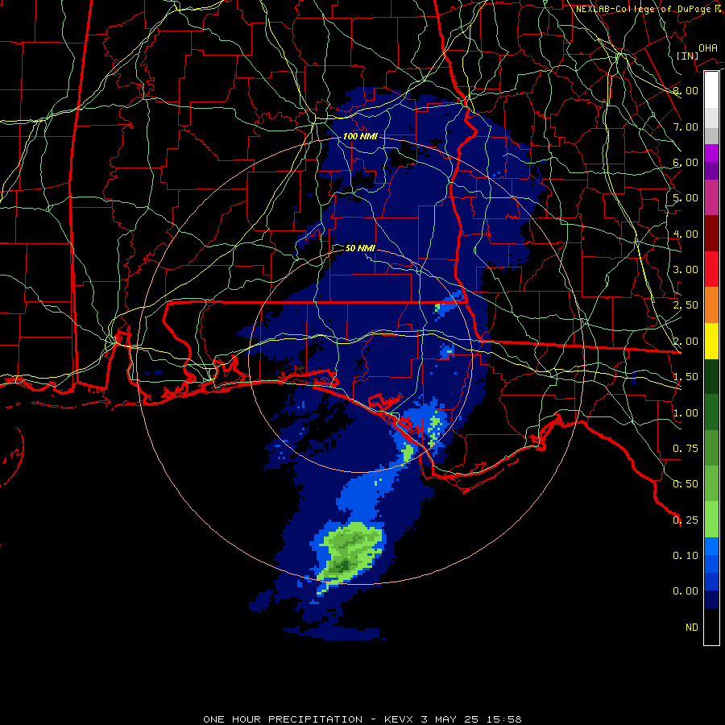
Task: Select the ND legend label
Action: [692, 628]
